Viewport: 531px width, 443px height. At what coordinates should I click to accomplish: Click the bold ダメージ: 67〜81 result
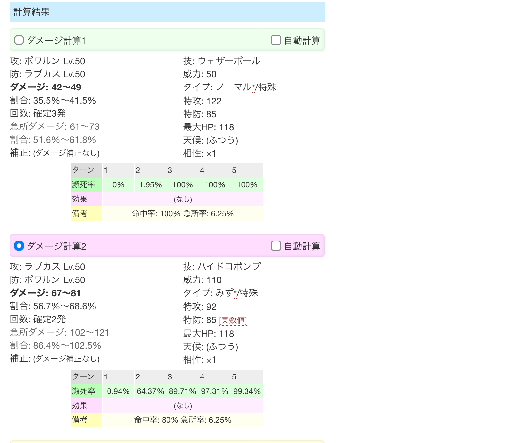point(46,293)
